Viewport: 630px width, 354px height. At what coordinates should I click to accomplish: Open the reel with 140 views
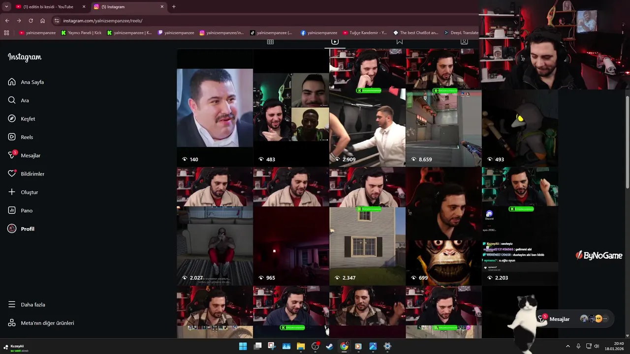point(215,108)
